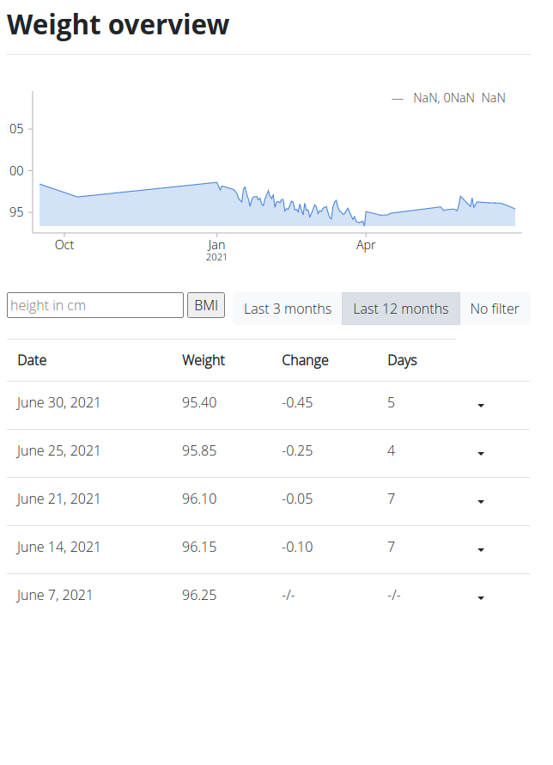Screen dimensions: 553x765
Task: Sort the table by Weight column
Action: pos(203,360)
